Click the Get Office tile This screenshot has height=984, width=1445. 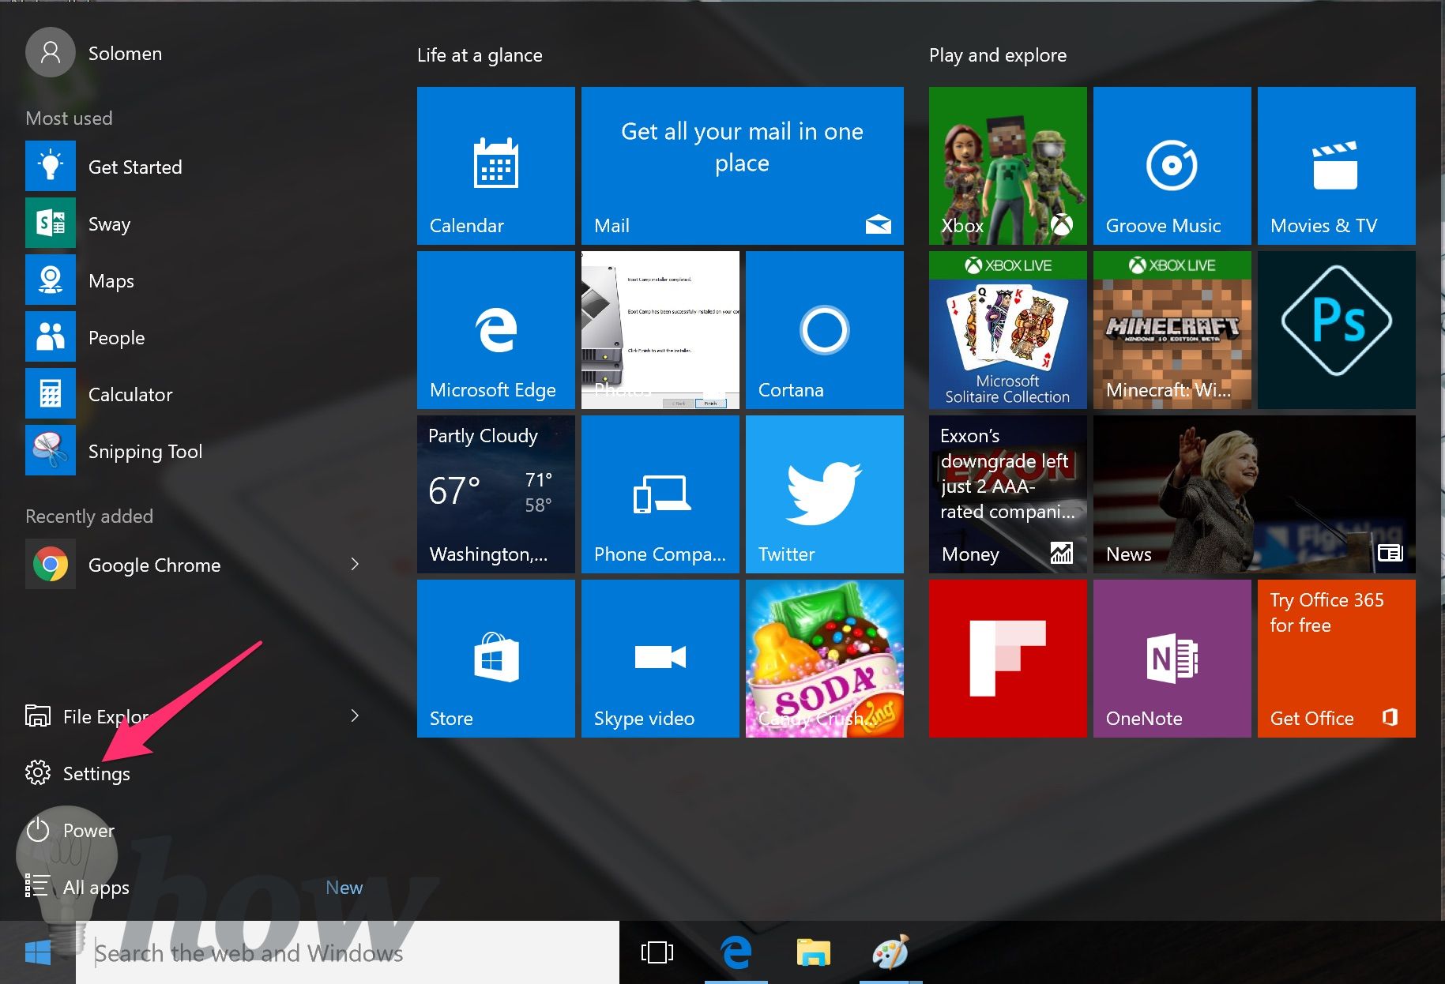point(1336,658)
